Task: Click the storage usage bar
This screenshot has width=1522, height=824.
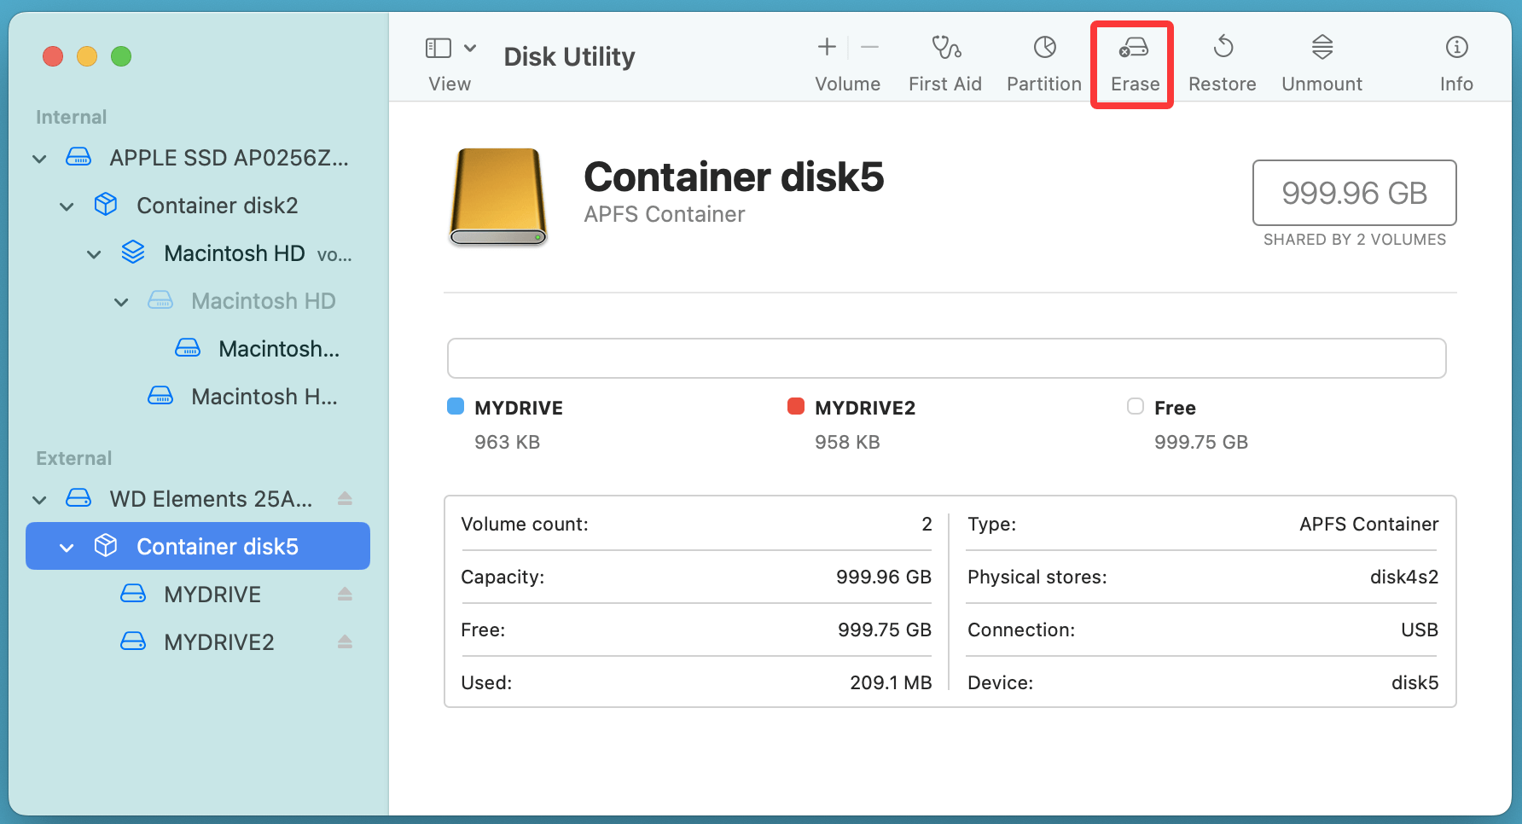Action: 945,358
